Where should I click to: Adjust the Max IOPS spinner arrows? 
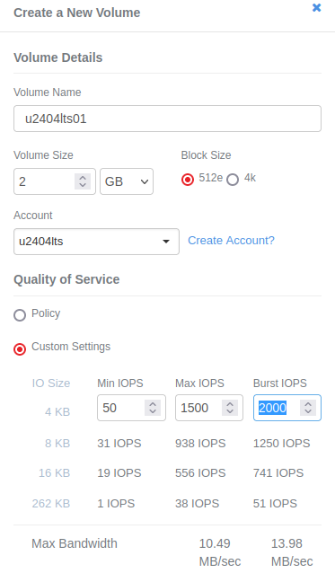pos(230,408)
